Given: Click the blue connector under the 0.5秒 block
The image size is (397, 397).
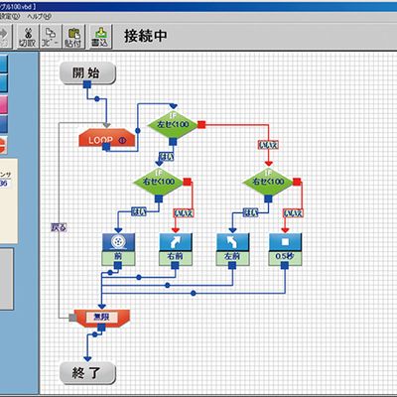Looking at the screenshot, I should pyautogui.click(x=285, y=265).
